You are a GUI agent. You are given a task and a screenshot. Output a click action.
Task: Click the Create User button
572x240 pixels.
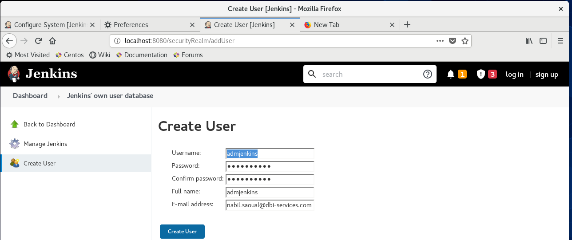[182, 232]
